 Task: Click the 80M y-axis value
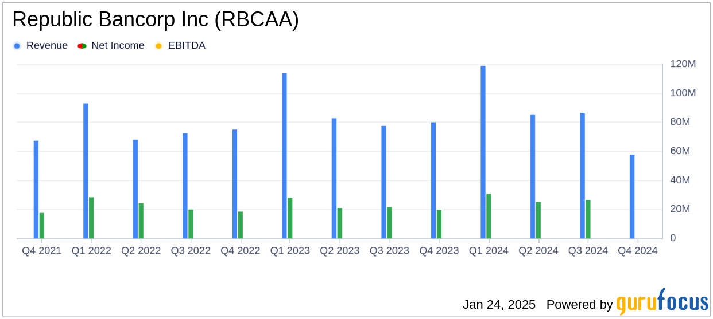tap(680, 122)
